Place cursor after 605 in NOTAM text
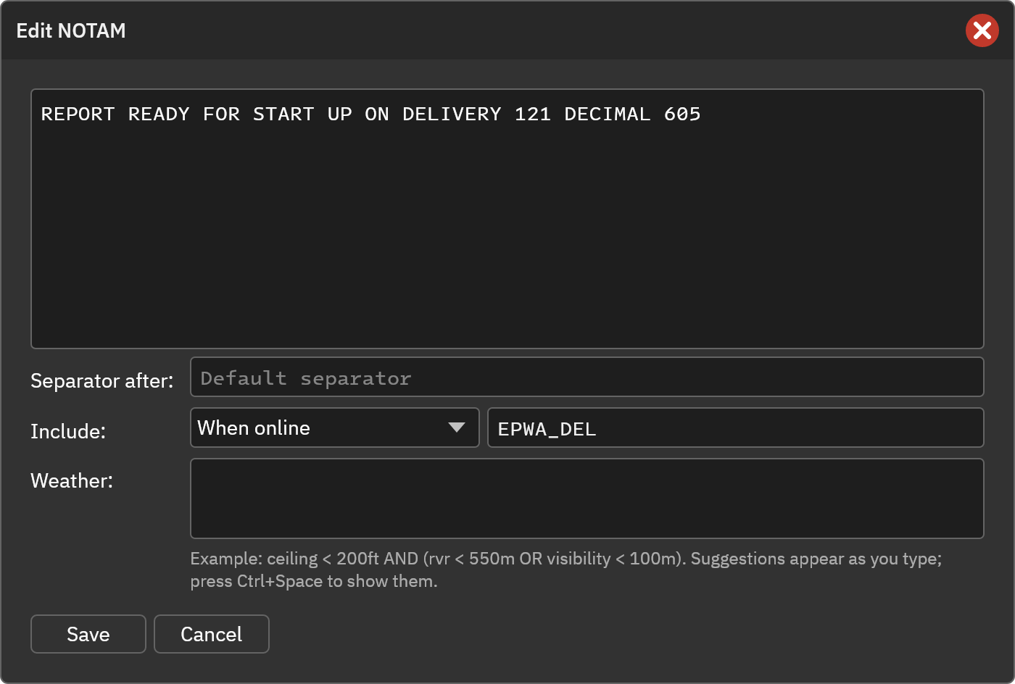This screenshot has height=684, width=1015. (x=702, y=114)
